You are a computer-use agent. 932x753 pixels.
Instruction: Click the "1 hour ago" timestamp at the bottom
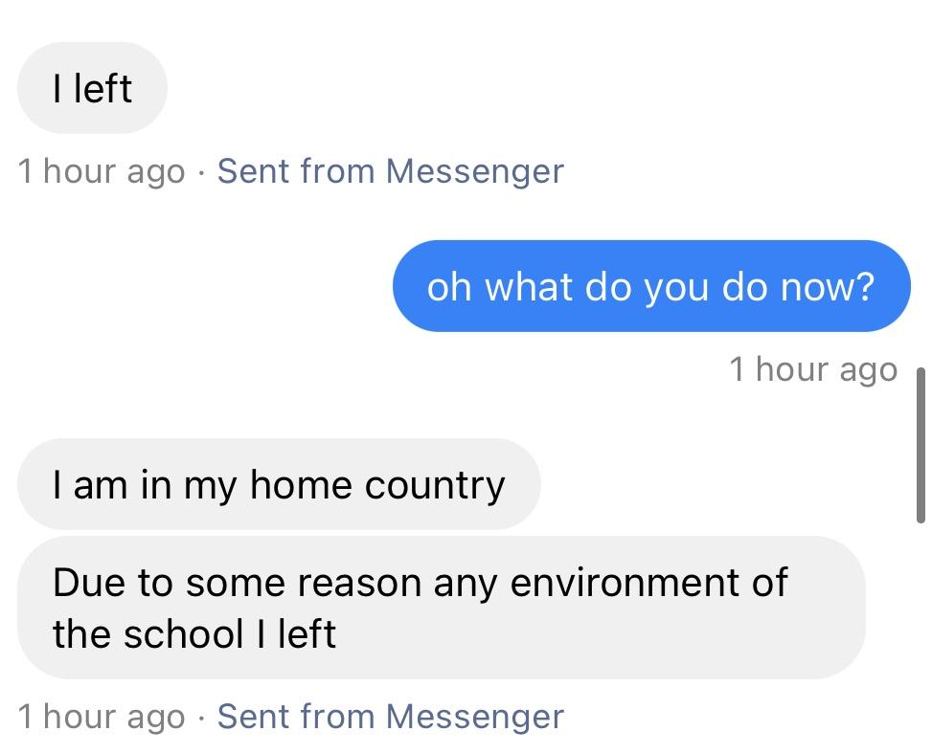[102, 717]
